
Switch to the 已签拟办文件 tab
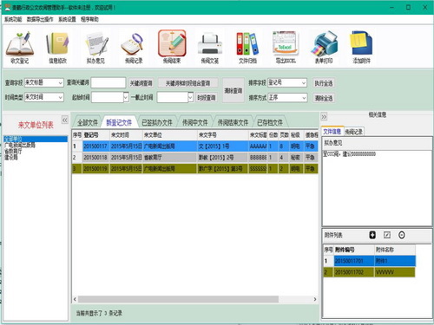pyautogui.click(x=157, y=122)
